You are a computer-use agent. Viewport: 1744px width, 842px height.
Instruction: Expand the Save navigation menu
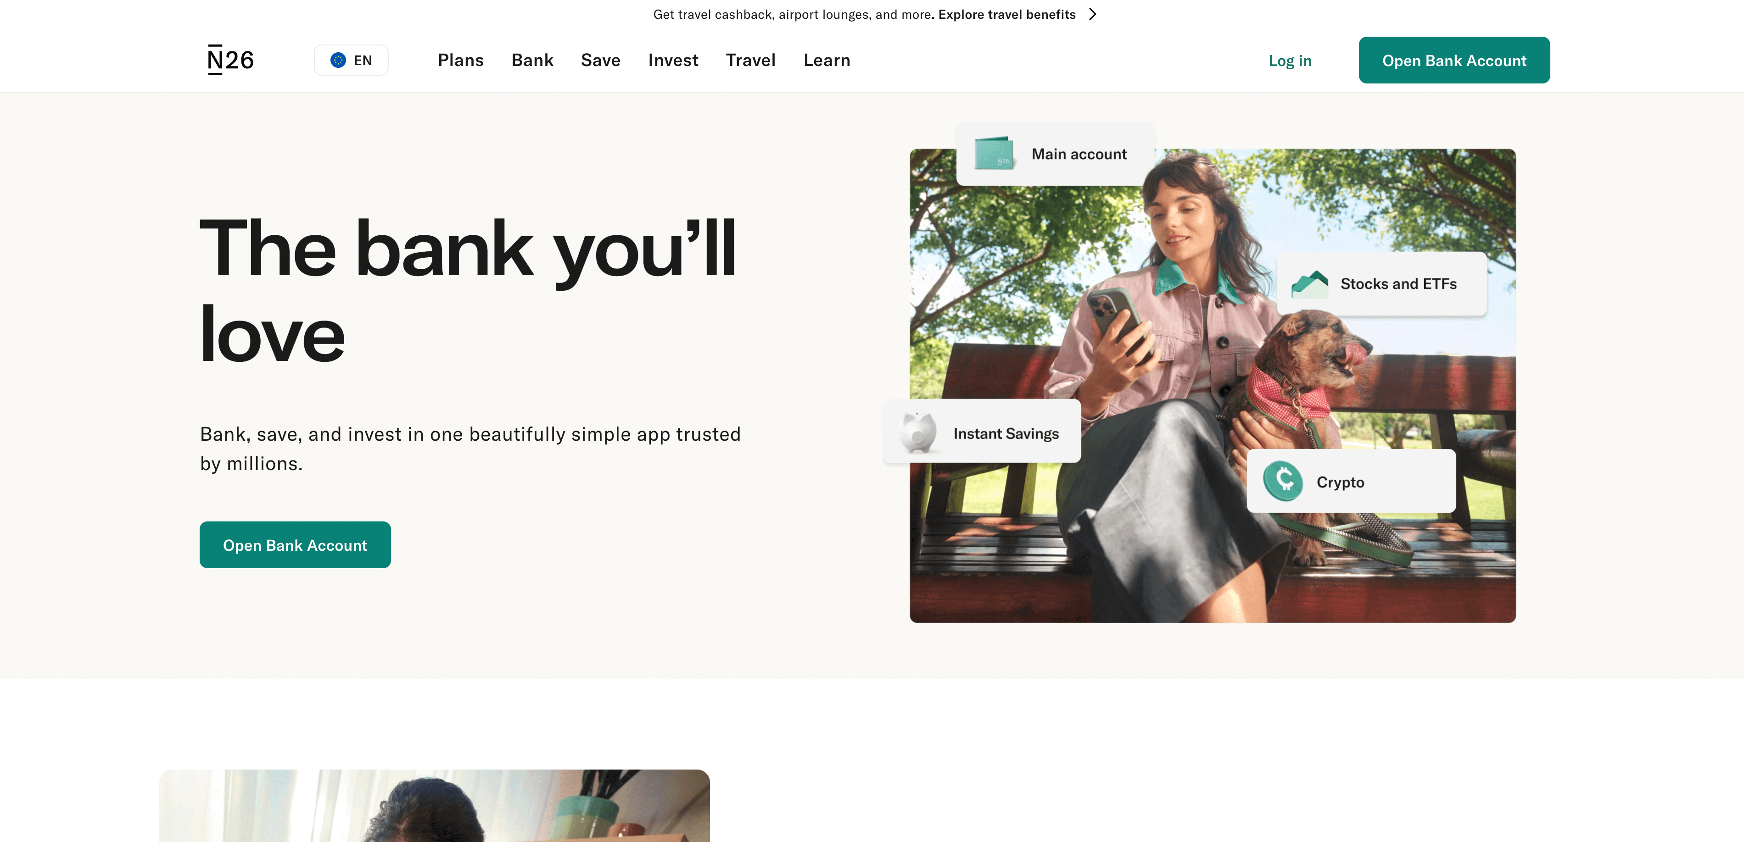point(600,60)
